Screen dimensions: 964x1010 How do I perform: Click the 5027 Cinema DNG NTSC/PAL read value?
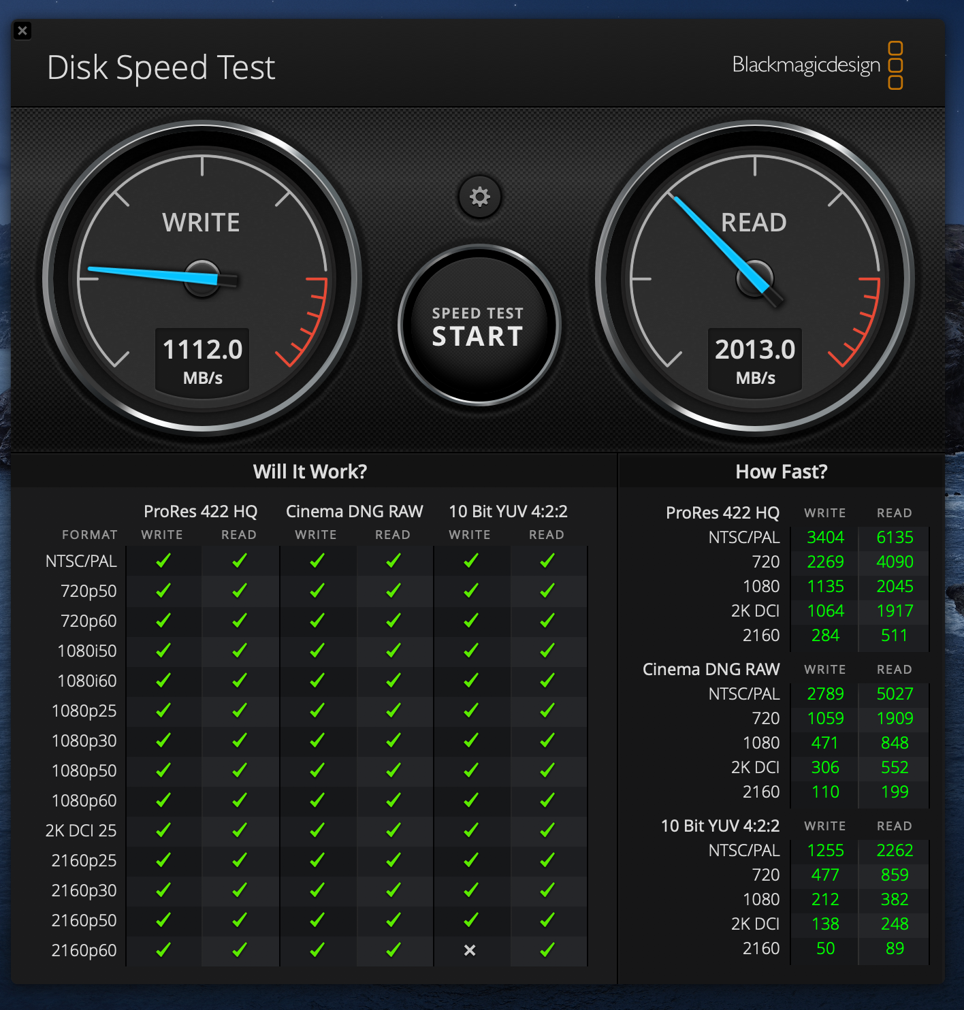pyautogui.click(x=895, y=694)
